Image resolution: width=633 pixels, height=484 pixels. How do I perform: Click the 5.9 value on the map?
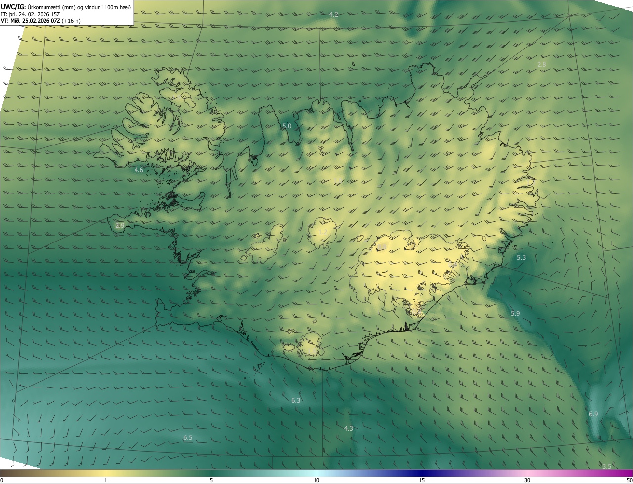click(515, 314)
